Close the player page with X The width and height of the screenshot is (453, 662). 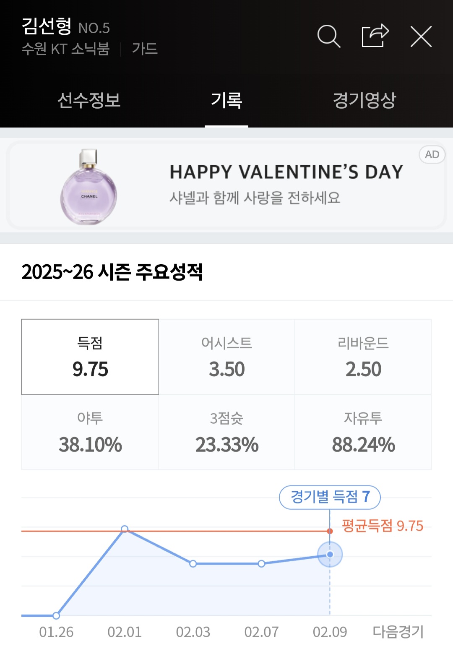(x=421, y=36)
